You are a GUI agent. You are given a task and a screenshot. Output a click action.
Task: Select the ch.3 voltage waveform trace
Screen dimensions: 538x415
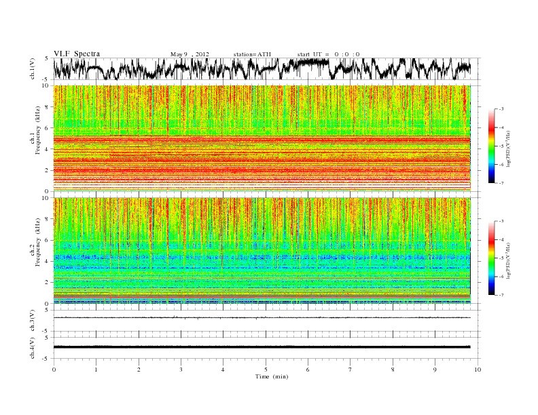point(262,318)
